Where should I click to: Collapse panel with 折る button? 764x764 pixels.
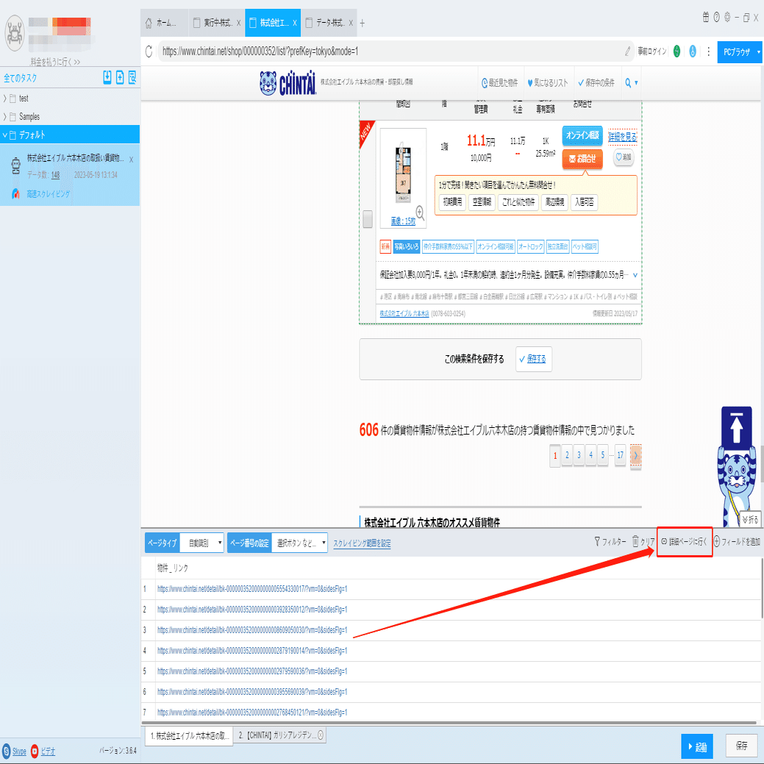(x=749, y=519)
